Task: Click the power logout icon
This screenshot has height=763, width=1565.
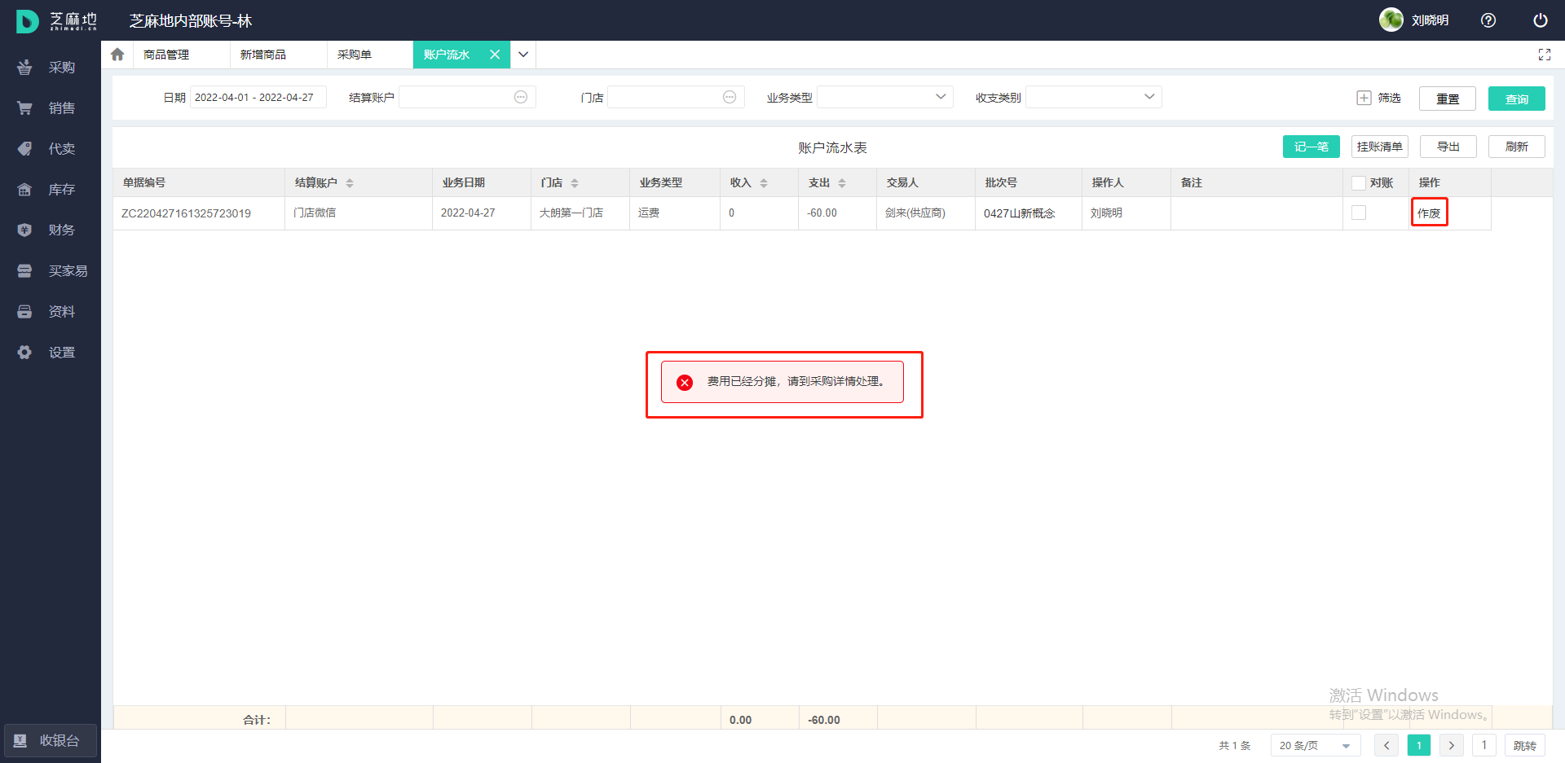Action: tap(1541, 20)
